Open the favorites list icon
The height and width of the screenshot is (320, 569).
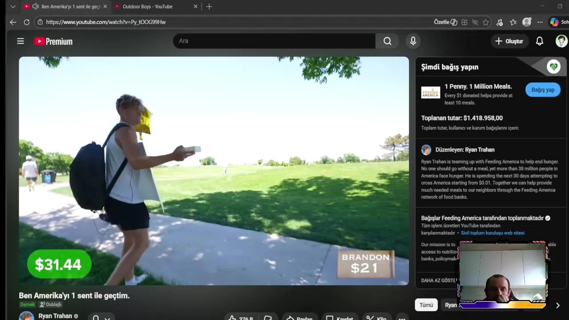point(513,22)
